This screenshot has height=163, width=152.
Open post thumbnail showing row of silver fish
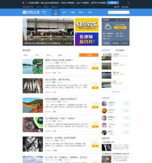[x=33, y=86]
